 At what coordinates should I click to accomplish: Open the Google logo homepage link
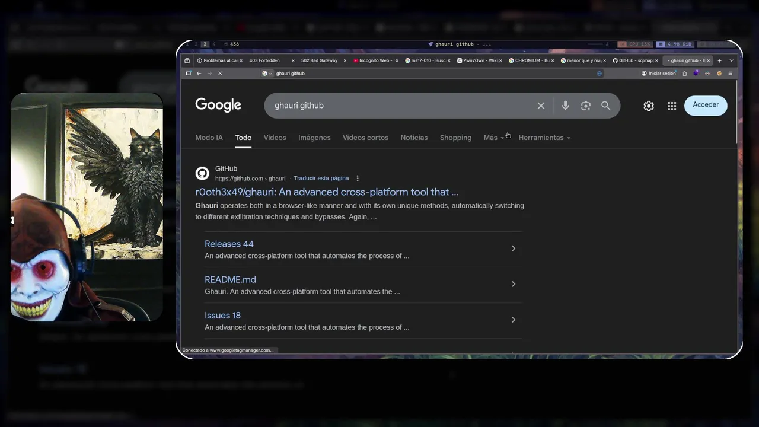pos(218,106)
